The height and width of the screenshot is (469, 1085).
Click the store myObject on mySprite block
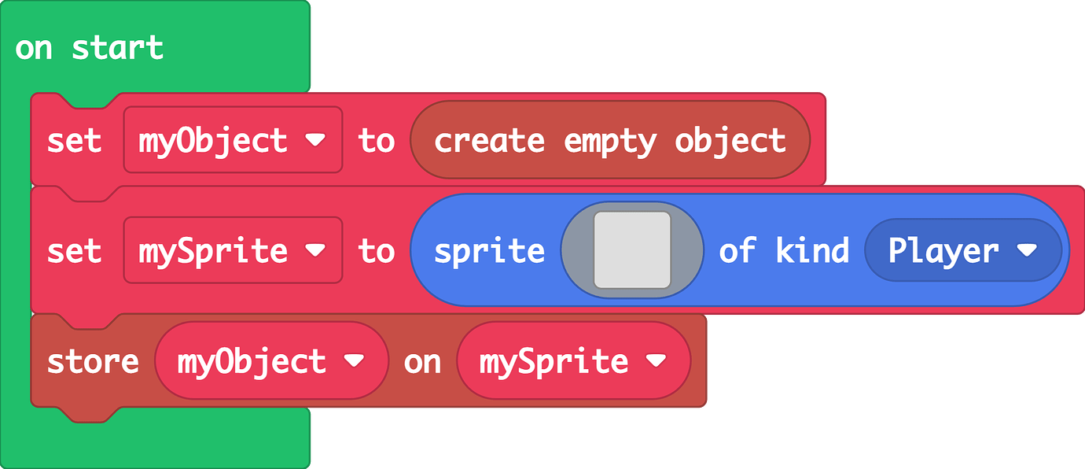[94, 360]
